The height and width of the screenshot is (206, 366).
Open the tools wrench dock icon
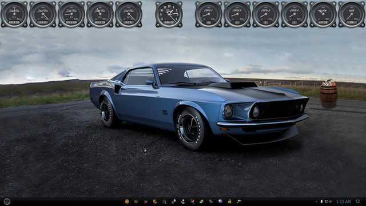(164, 201)
